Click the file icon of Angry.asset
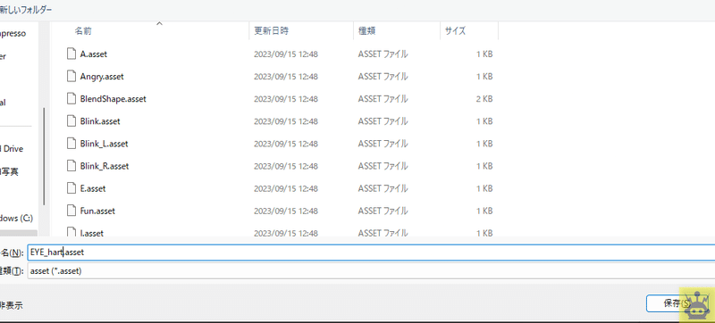The image size is (715, 323). 71,77
